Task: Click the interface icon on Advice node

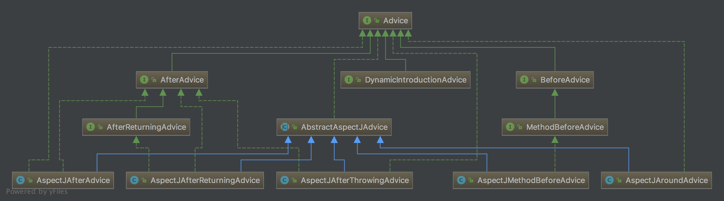Action: click(x=367, y=20)
